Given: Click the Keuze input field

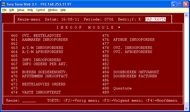Looking at the screenshot, I should 29,101.
